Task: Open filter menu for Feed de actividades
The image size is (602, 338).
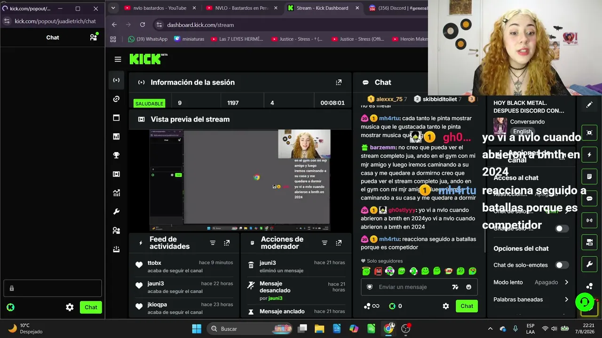Action: 213,243
